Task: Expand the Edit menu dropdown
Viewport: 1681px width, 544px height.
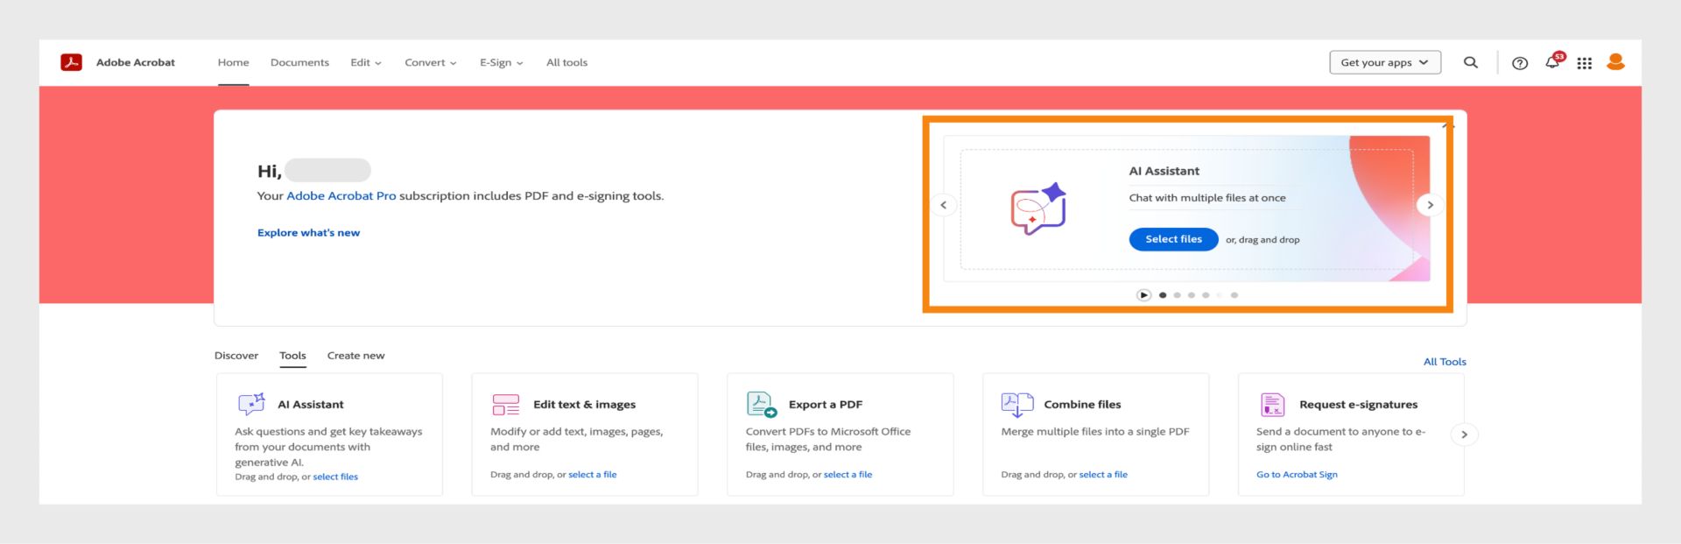Action: (366, 63)
